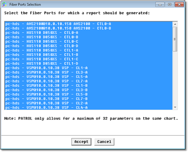Select the VSP CL2-A port row
The width and height of the screenshot is (188, 152).
(x=88, y=103)
